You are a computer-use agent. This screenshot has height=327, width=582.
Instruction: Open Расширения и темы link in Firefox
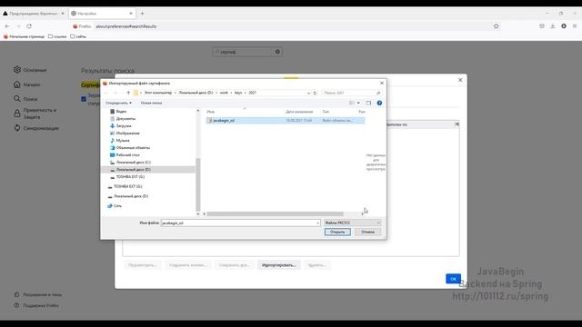38,294
